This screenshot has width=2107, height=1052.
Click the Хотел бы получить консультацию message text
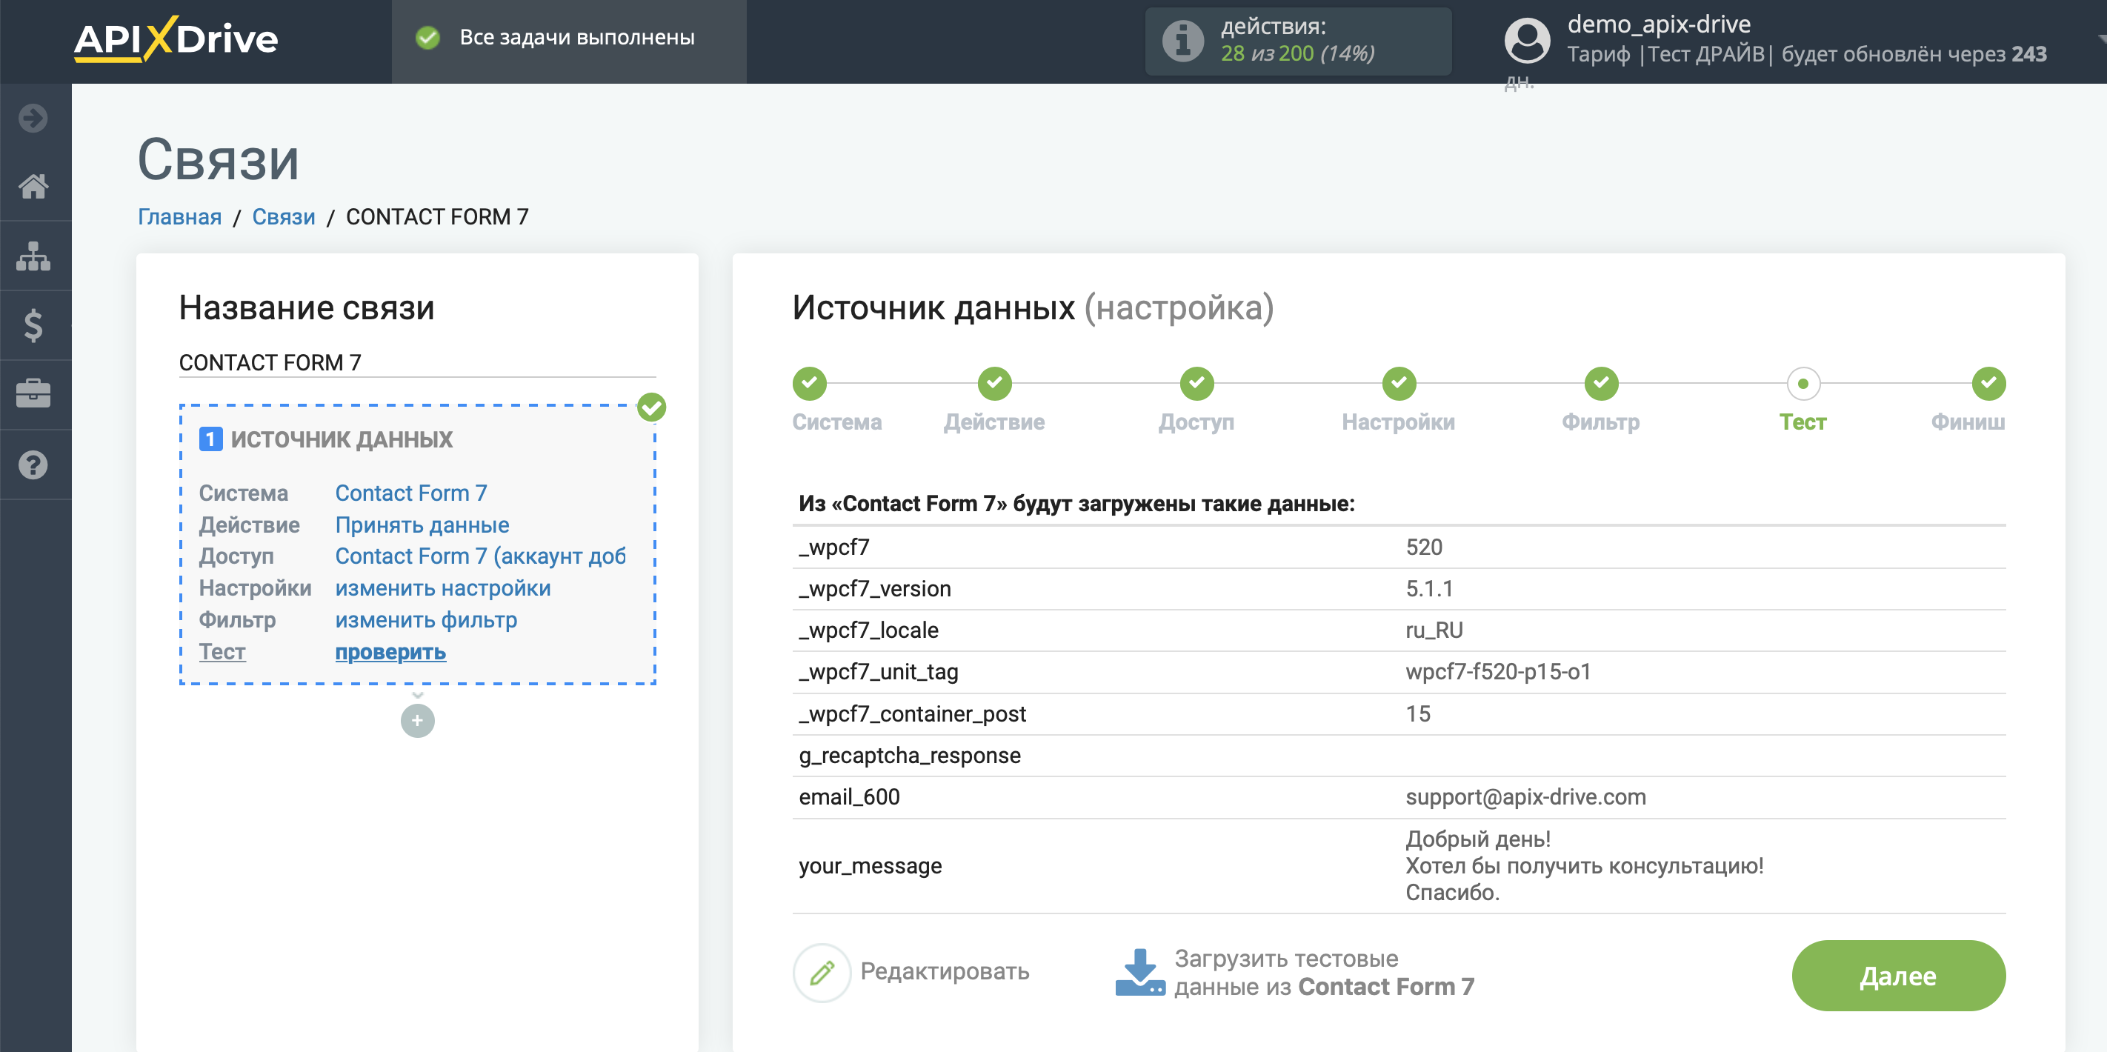[x=1585, y=866]
